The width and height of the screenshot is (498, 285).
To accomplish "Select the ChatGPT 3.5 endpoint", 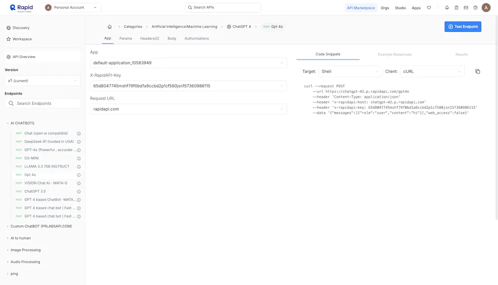I will point(35,191).
